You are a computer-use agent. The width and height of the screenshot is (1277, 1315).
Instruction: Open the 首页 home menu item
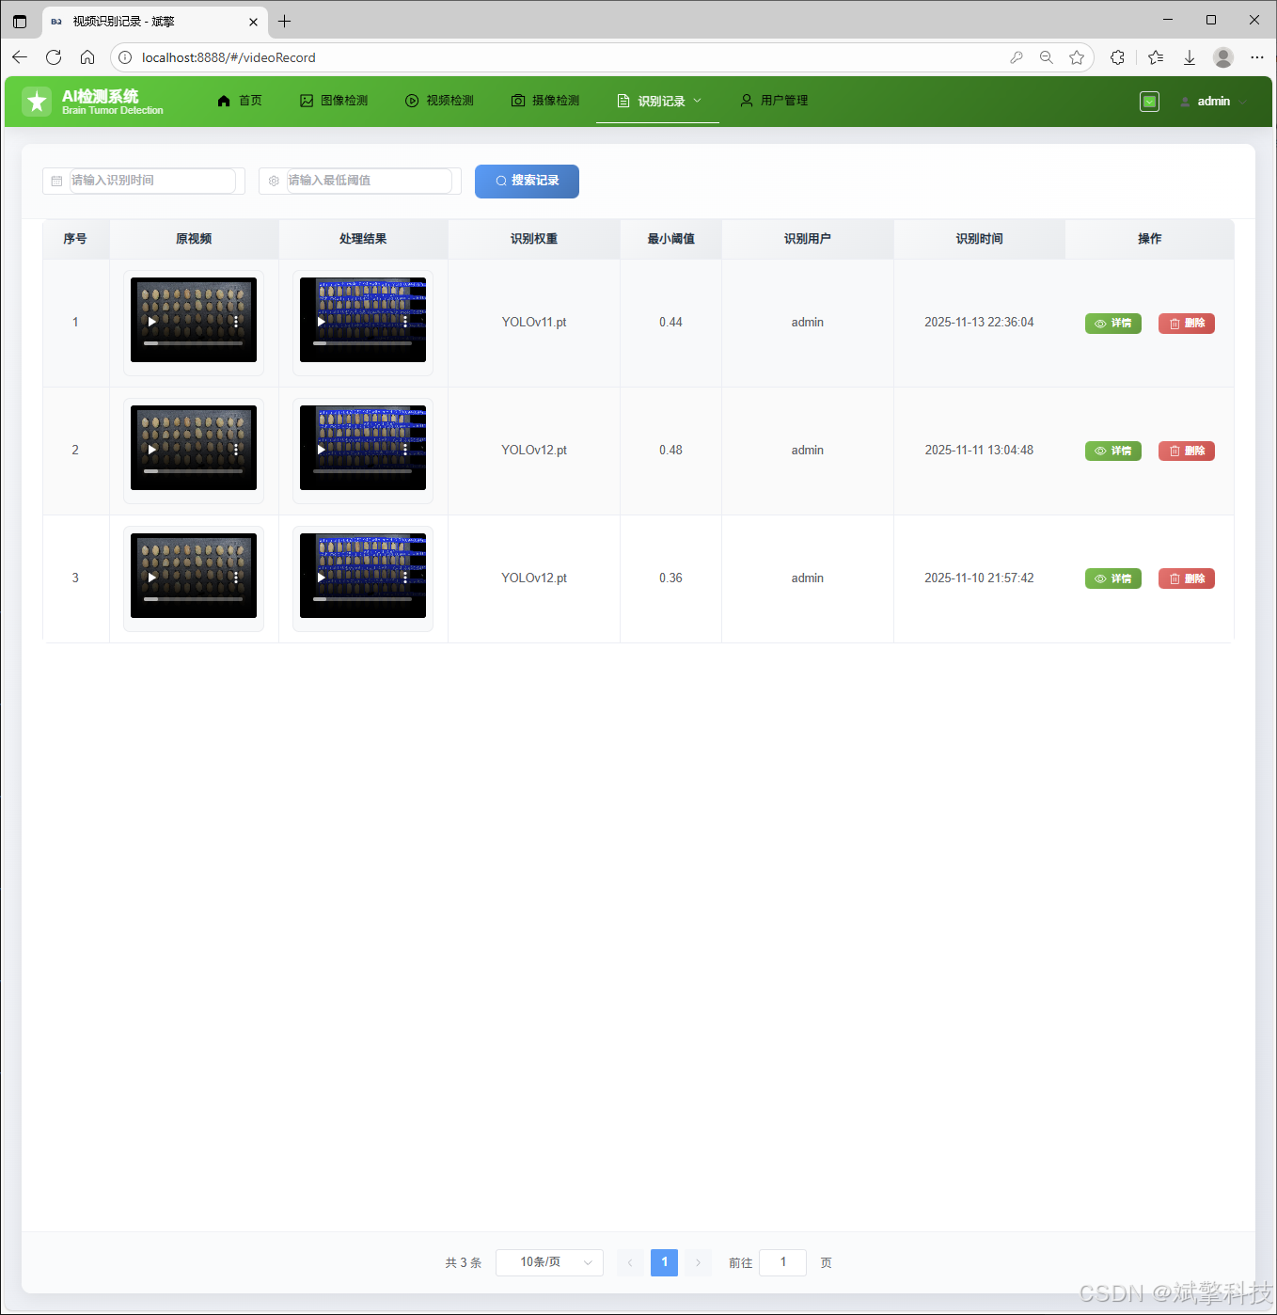click(240, 101)
